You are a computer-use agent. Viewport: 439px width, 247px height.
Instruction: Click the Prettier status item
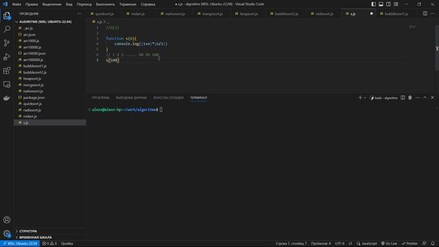click(x=410, y=244)
